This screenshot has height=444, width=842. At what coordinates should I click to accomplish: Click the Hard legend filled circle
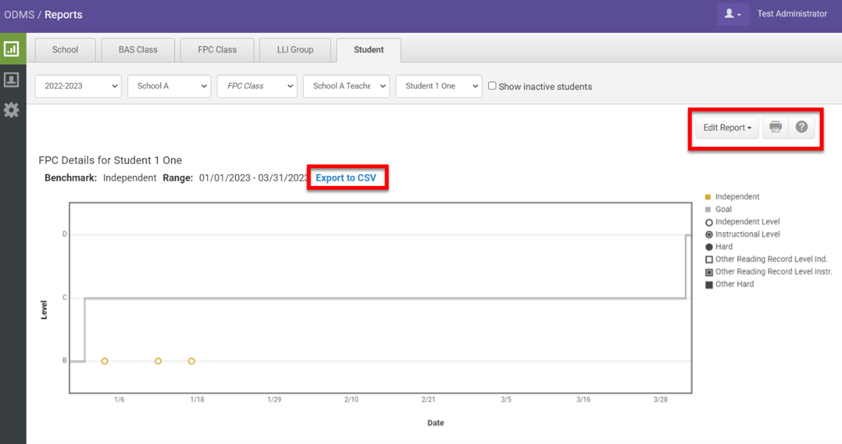709,247
